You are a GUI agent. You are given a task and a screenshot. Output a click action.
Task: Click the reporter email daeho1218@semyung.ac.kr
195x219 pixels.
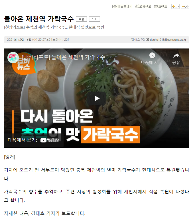(168, 40)
